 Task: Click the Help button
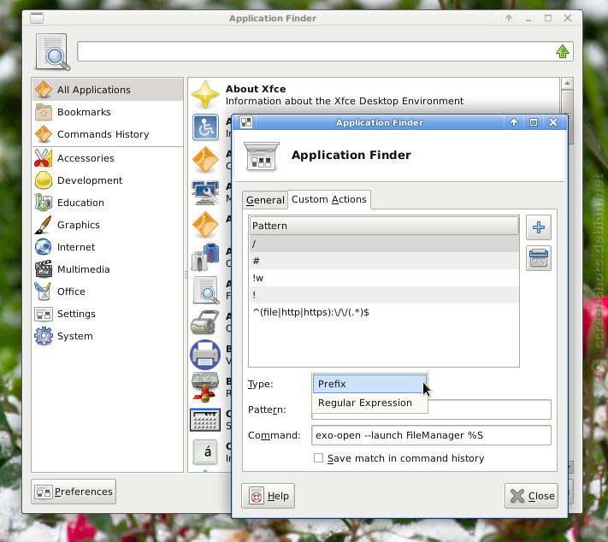click(x=268, y=496)
